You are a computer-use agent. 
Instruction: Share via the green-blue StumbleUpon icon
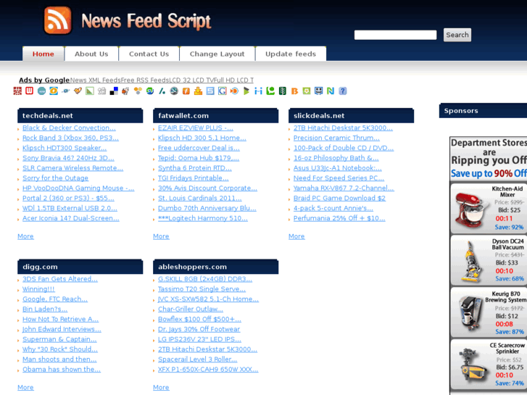point(150,91)
